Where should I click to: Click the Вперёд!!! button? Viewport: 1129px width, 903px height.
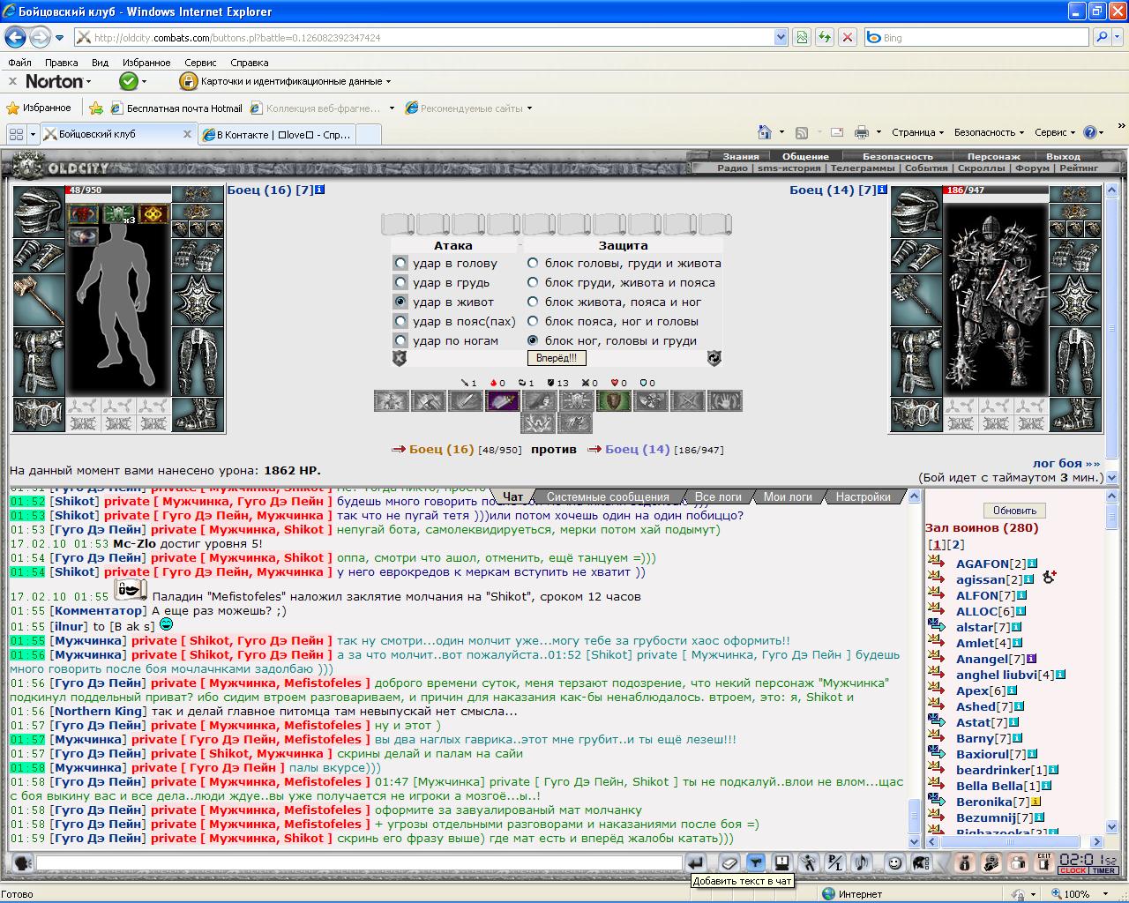(557, 358)
